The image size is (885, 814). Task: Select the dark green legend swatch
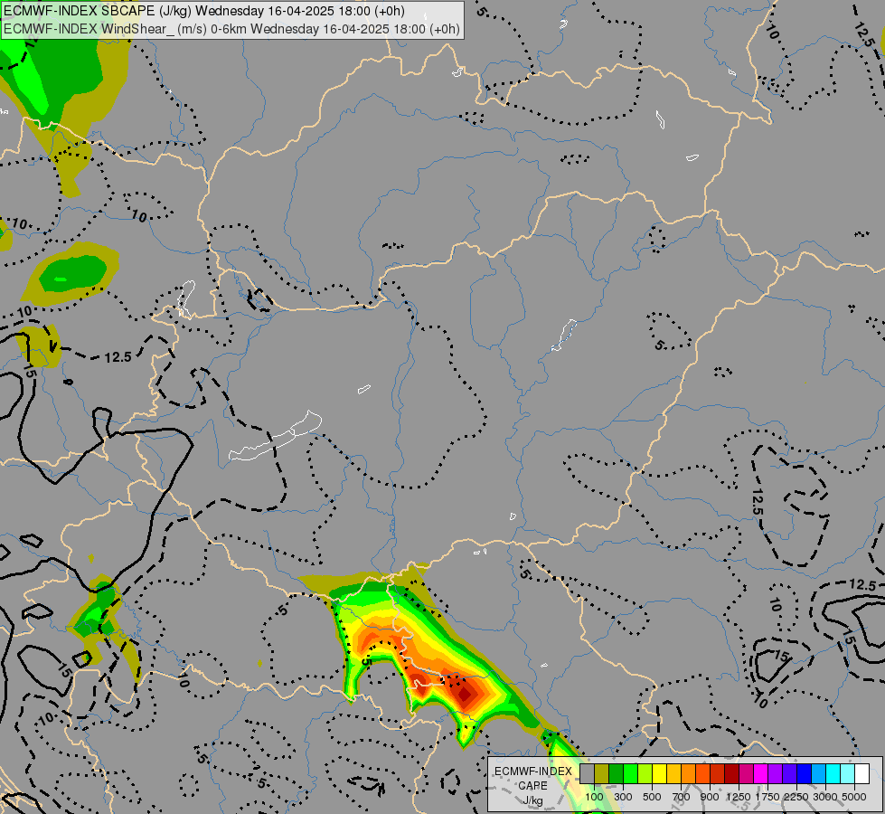617,774
